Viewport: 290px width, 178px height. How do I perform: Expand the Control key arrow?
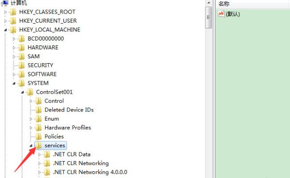click(x=31, y=101)
